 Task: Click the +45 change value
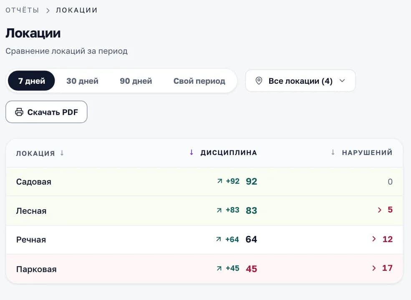[232, 268]
